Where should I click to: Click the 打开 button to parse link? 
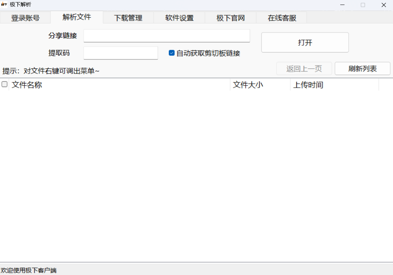click(x=304, y=42)
